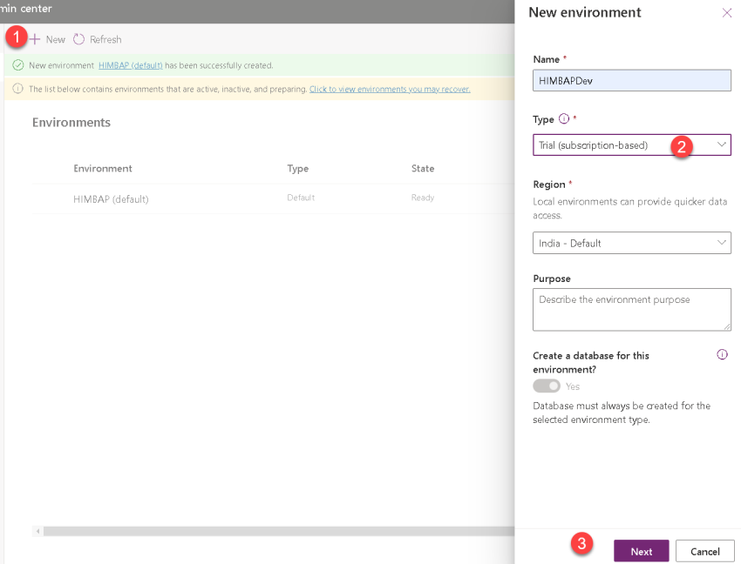Click the State column header
Image resolution: width=741 pixels, height=564 pixels.
click(422, 168)
